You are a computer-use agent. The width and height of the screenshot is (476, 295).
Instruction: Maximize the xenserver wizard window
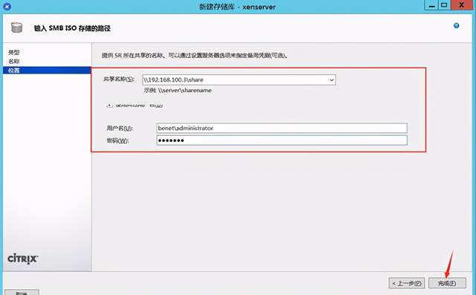[444, 5]
